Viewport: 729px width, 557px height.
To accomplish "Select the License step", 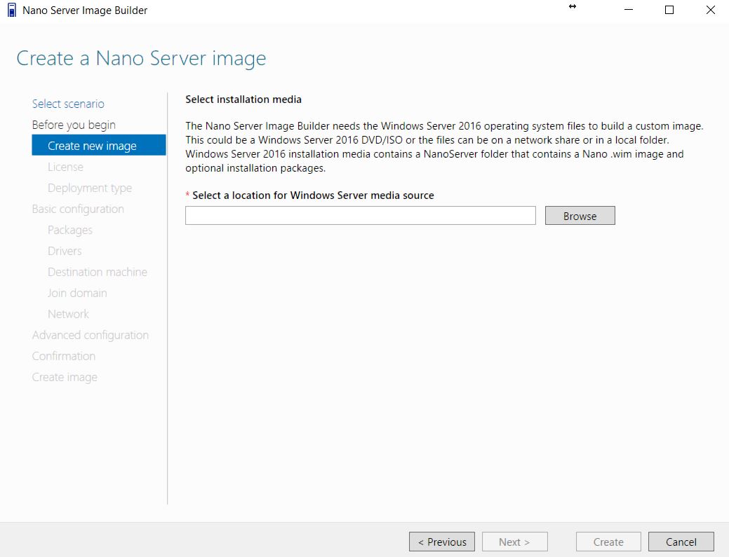I will pyautogui.click(x=65, y=167).
